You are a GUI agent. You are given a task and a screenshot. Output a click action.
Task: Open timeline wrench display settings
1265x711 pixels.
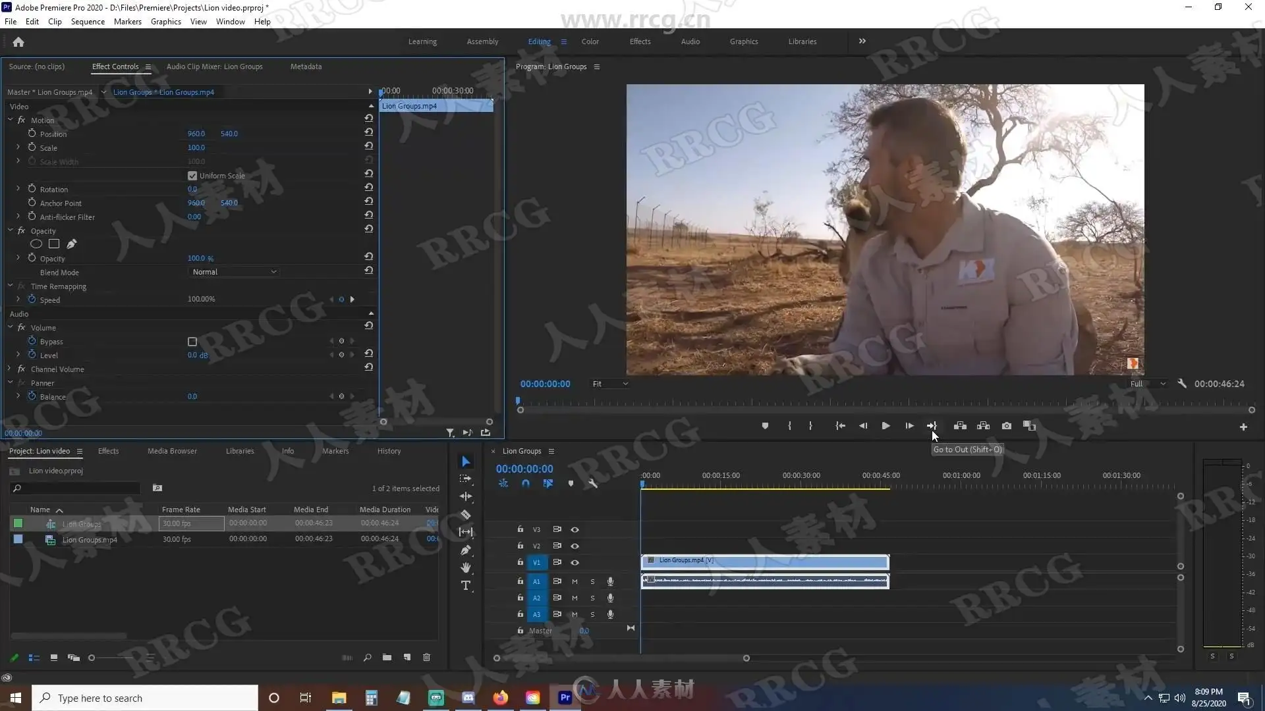[592, 483]
